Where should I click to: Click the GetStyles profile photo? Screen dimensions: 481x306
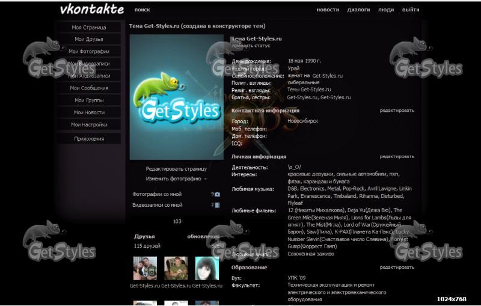click(176, 97)
